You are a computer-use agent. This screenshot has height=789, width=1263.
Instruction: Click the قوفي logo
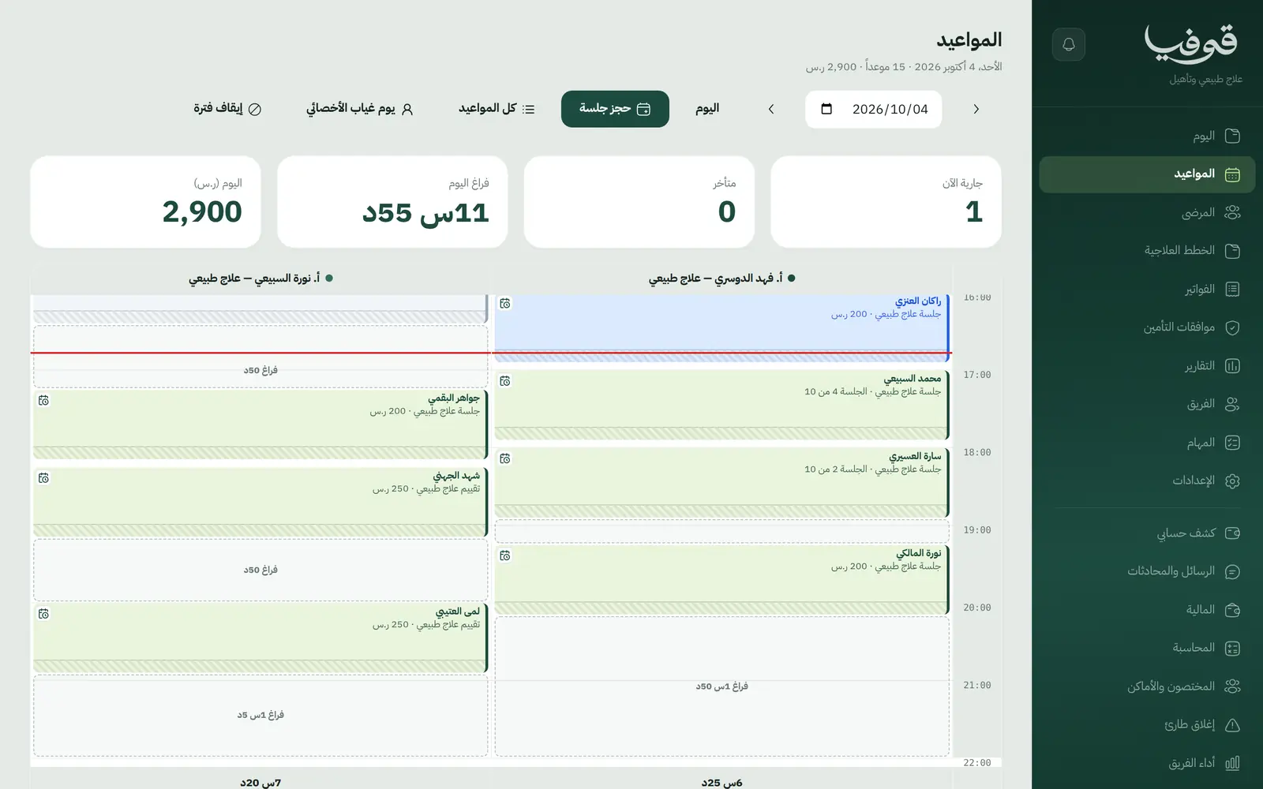tap(1192, 44)
